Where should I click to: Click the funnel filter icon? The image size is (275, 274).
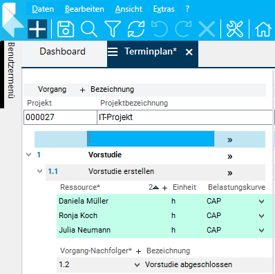[113, 29]
